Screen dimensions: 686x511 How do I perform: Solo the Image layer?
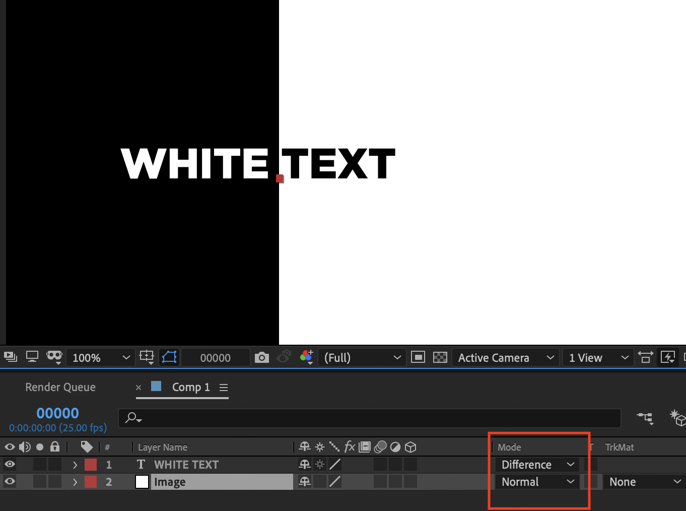(40, 481)
